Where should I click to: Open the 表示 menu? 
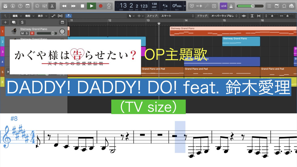pos(42,16)
